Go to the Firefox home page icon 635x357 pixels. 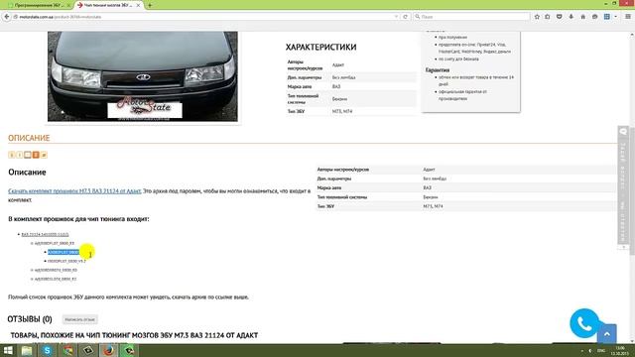(x=583, y=17)
